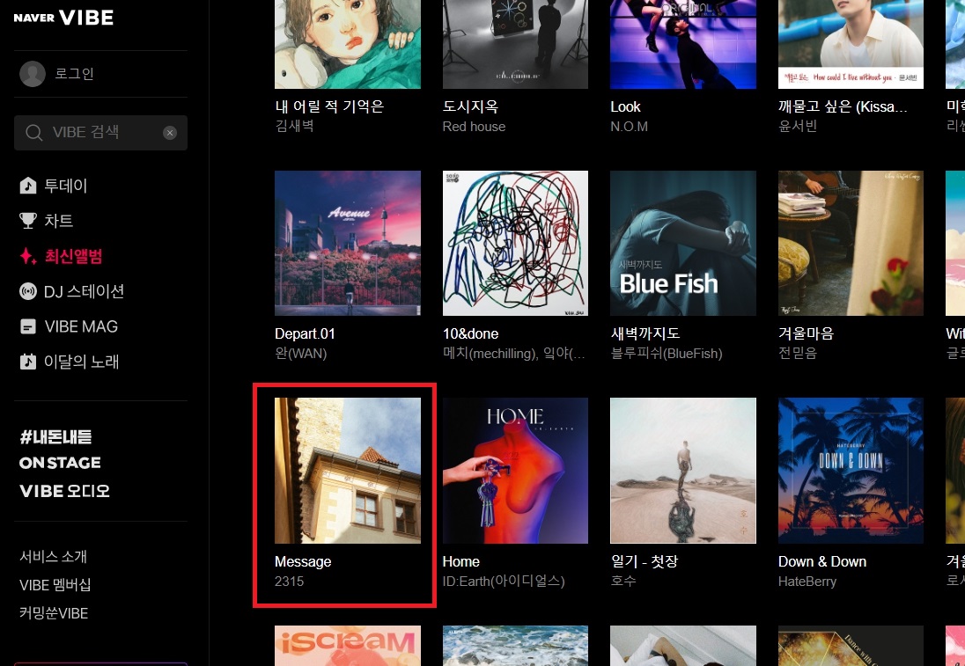The width and height of the screenshot is (965, 666).
Task: Clear the VIBE search field
Action: tap(170, 133)
